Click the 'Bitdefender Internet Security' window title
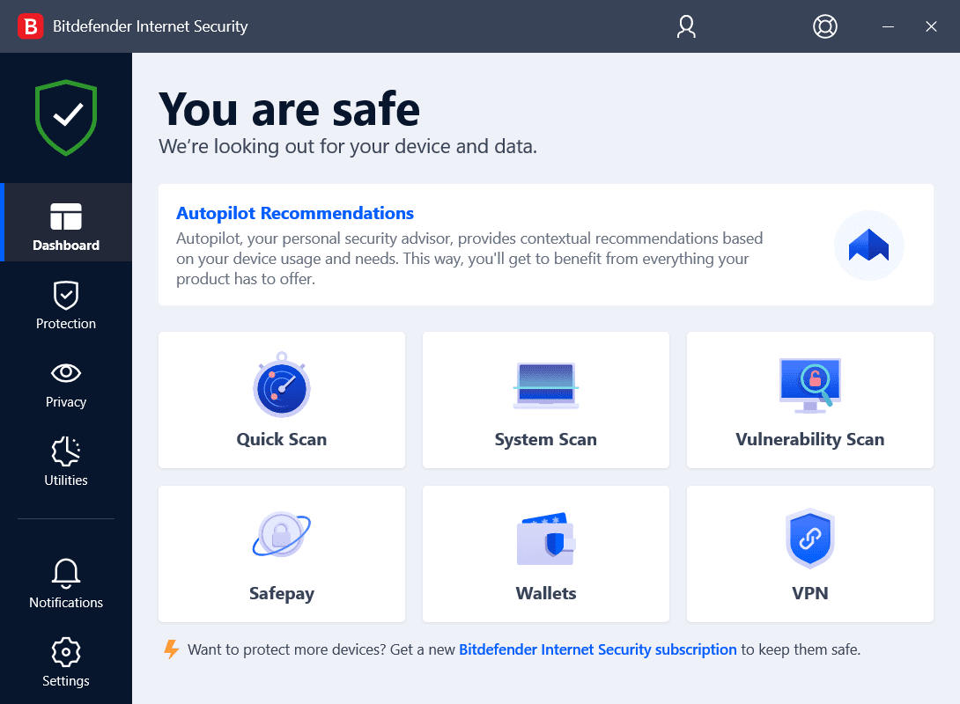Screen dimensions: 960x704 pyautogui.click(x=150, y=26)
